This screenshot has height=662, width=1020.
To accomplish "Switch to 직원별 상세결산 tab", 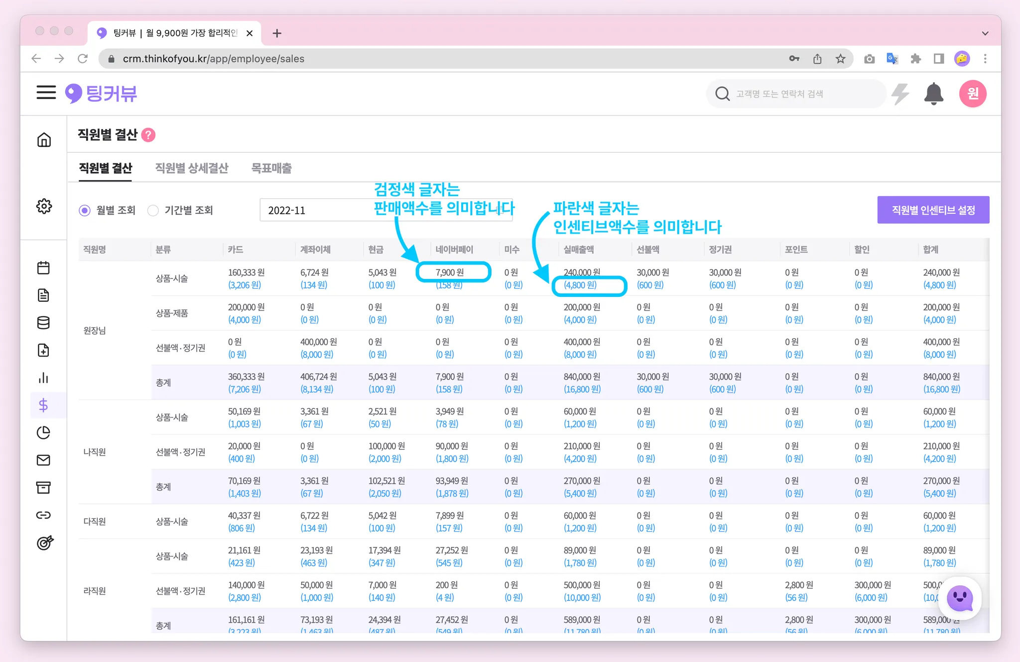I will pyautogui.click(x=191, y=168).
